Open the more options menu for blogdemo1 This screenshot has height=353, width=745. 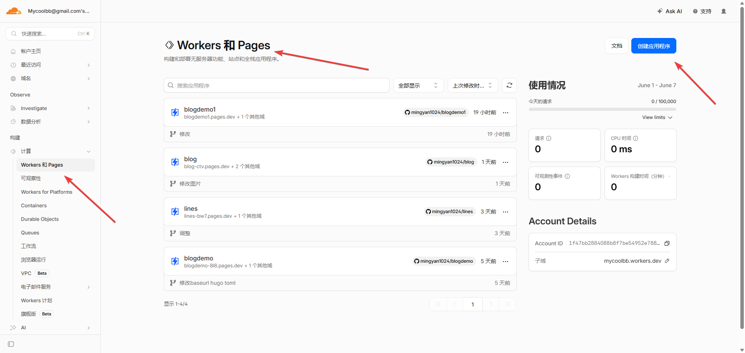point(506,112)
